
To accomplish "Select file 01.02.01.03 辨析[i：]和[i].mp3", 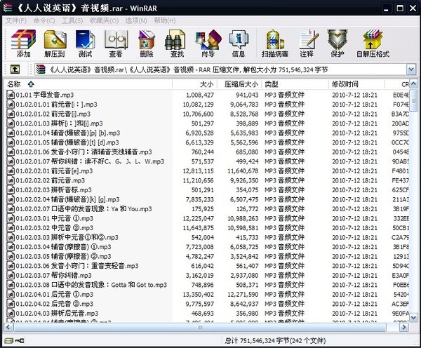I will (x=59, y=123).
